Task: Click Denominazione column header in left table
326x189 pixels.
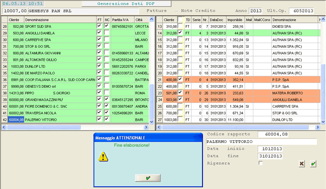Action: click(60, 20)
